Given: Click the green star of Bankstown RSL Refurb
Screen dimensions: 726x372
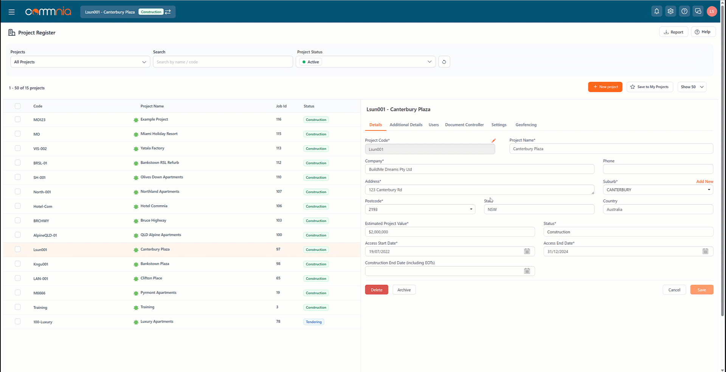Looking at the screenshot, I should point(136,163).
